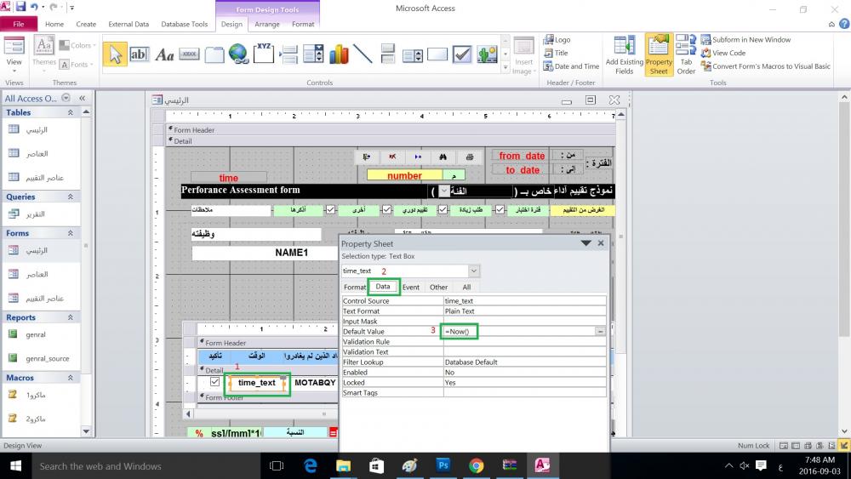Screen dimensions: 851x479
Task: Pick the Combo Box control
Action: (x=314, y=54)
